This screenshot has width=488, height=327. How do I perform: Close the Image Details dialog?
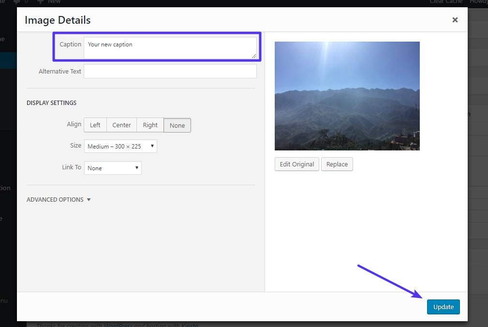[455, 20]
